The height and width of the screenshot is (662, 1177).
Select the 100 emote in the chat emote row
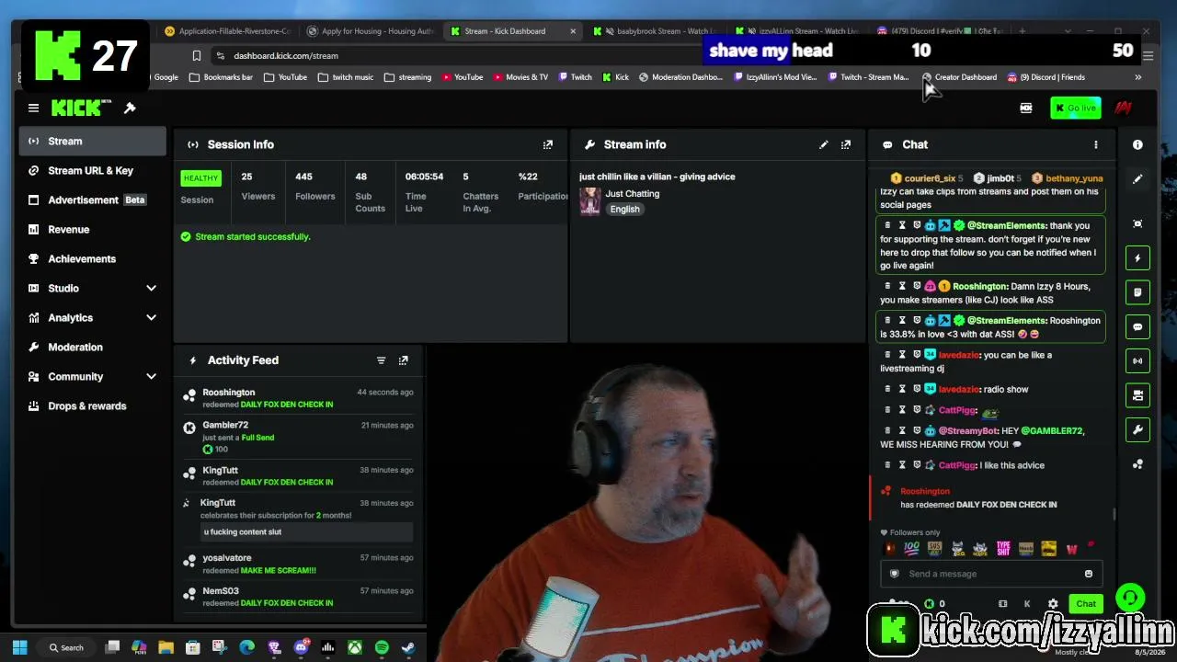[x=912, y=549]
